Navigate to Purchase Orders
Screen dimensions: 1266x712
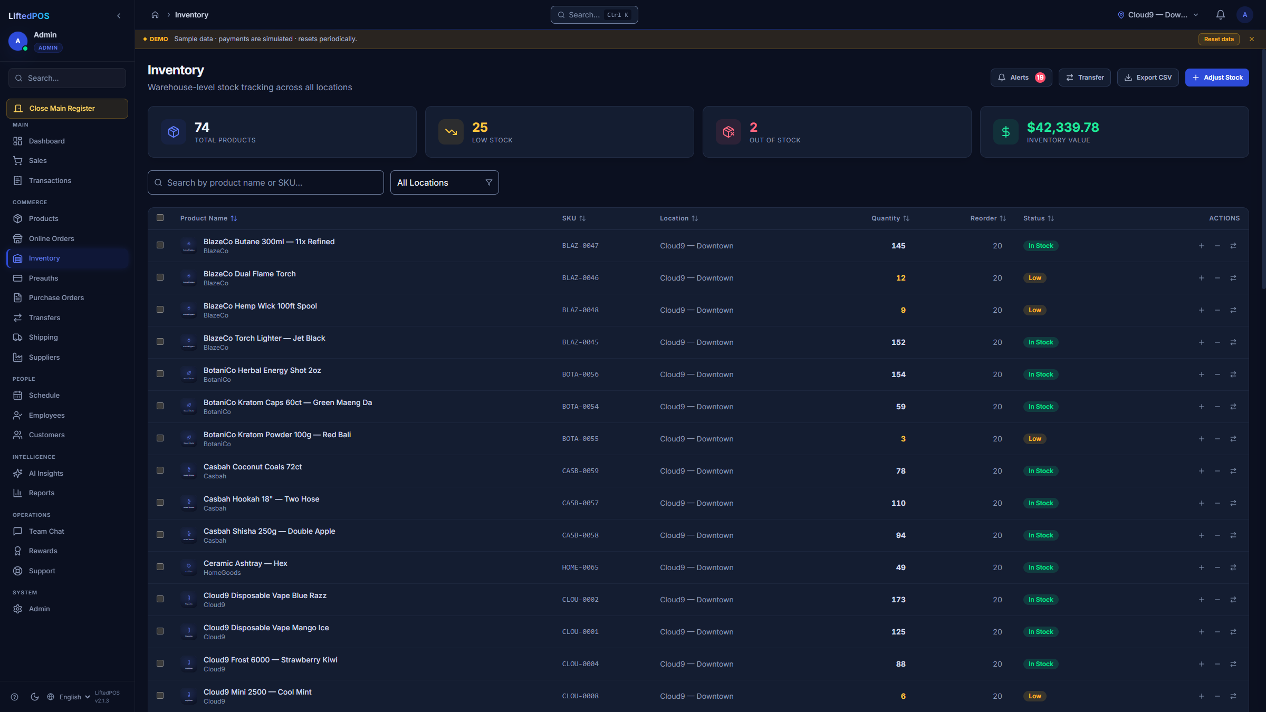point(68,297)
